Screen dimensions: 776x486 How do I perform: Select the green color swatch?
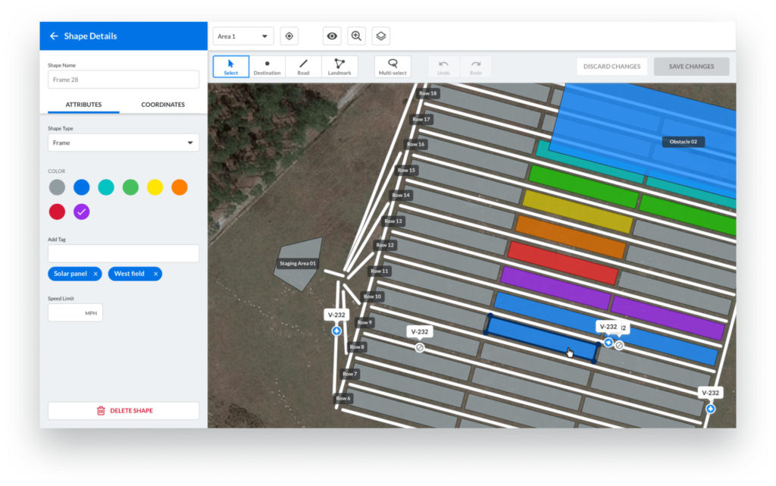tap(130, 187)
